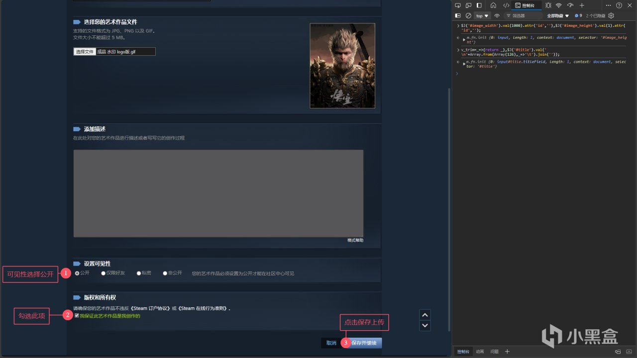
Task: Select the 控制台 tab in the bottom drawer
Action: pyautogui.click(x=463, y=352)
